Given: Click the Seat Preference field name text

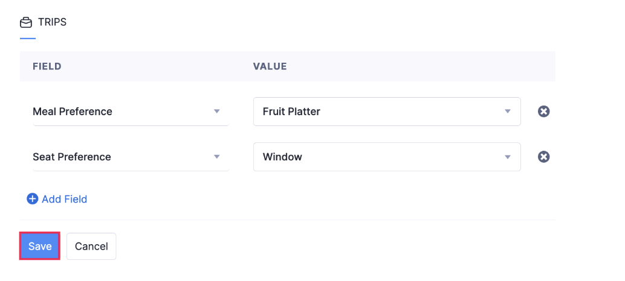Looking at the screenshot, I should click(x=72, y=157).
